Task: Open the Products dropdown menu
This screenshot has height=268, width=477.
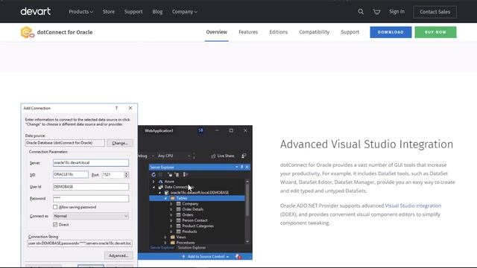Action: (x=80, y=12)
